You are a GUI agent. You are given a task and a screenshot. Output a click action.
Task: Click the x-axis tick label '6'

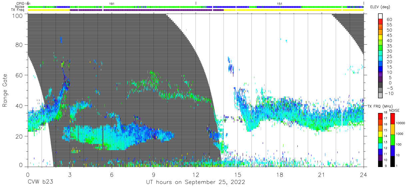[112, 175]
